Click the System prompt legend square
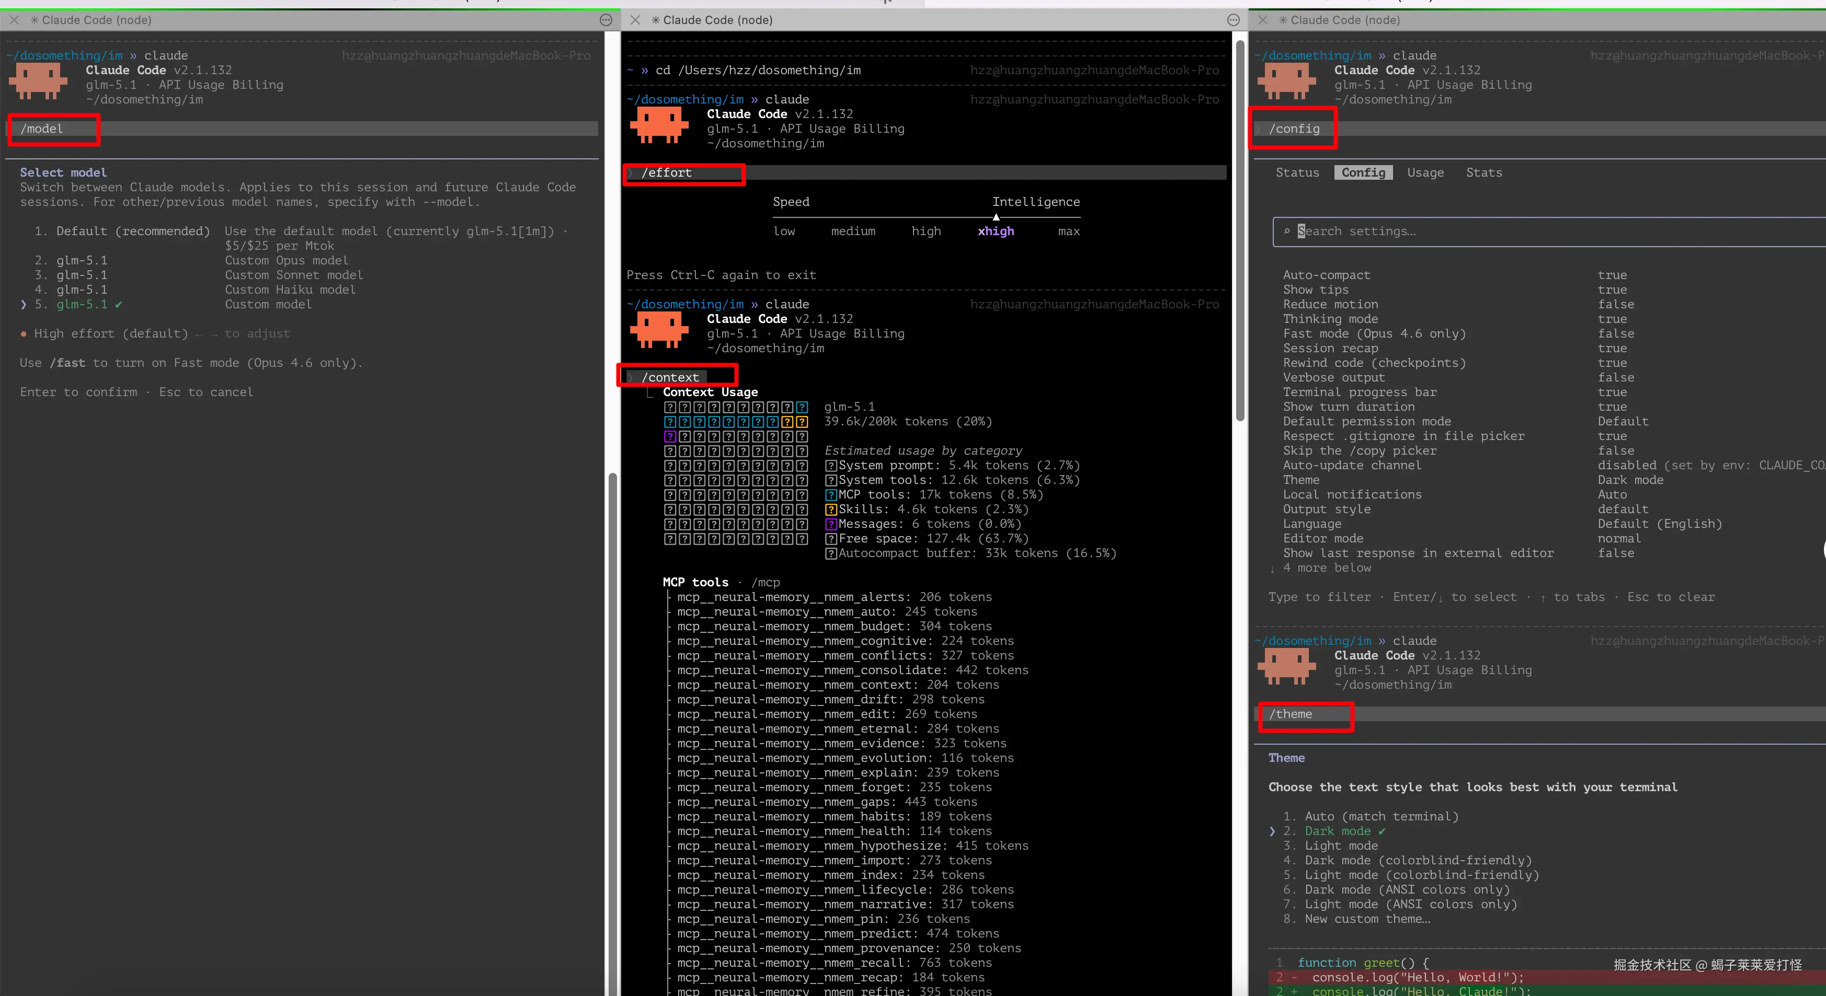Image resolution: width=1826 pixels, height=996 pixels. click(831, 466)
